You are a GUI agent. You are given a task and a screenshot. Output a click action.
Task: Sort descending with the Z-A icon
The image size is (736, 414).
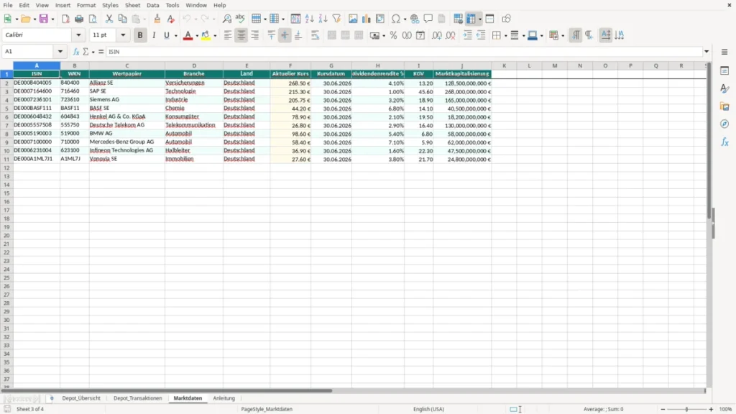tap(323, 19)
